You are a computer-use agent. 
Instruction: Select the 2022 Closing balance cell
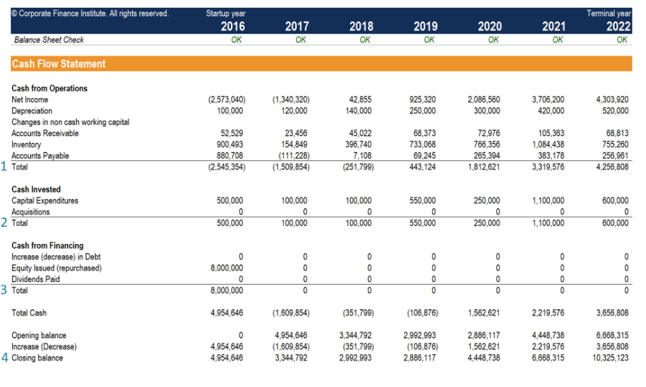[612, 358]
